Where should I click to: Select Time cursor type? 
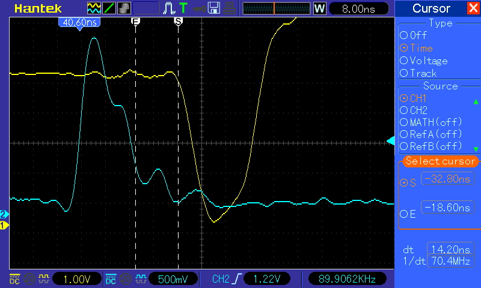tap(416, 48)
